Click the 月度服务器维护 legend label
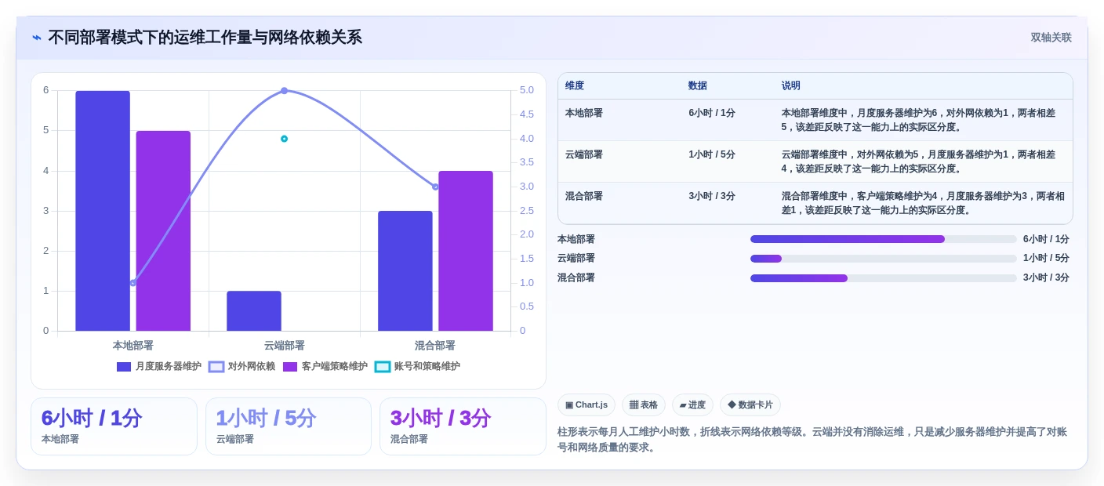The image size is (1104, 486). coord(168,367)
